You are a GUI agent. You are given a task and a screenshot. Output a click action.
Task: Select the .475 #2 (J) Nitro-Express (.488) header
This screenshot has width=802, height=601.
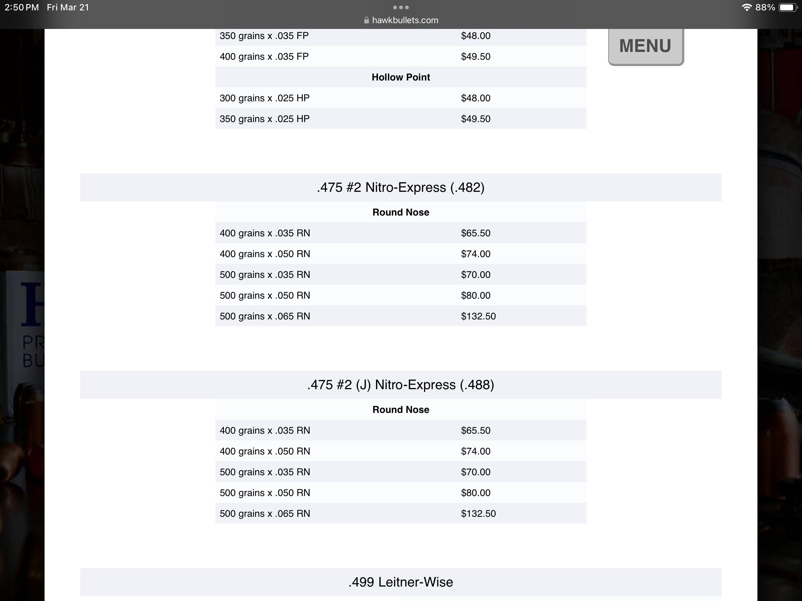point(401,385)
